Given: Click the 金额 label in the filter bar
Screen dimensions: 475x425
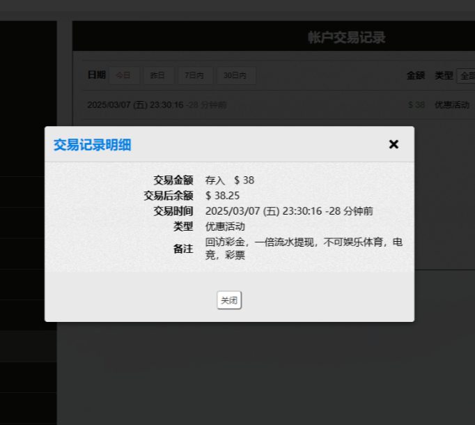Looking at the screenshot, I should coord(415,75).
